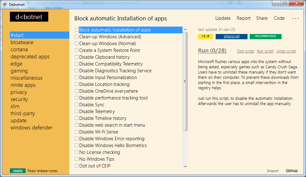This screenshot has width=306, height=177.
Task: Click the v1.0 version badge
Action: click(205, 36)
